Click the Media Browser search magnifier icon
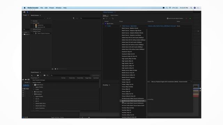This screenshot has width=223, height=125. click(x=81, y=18)
